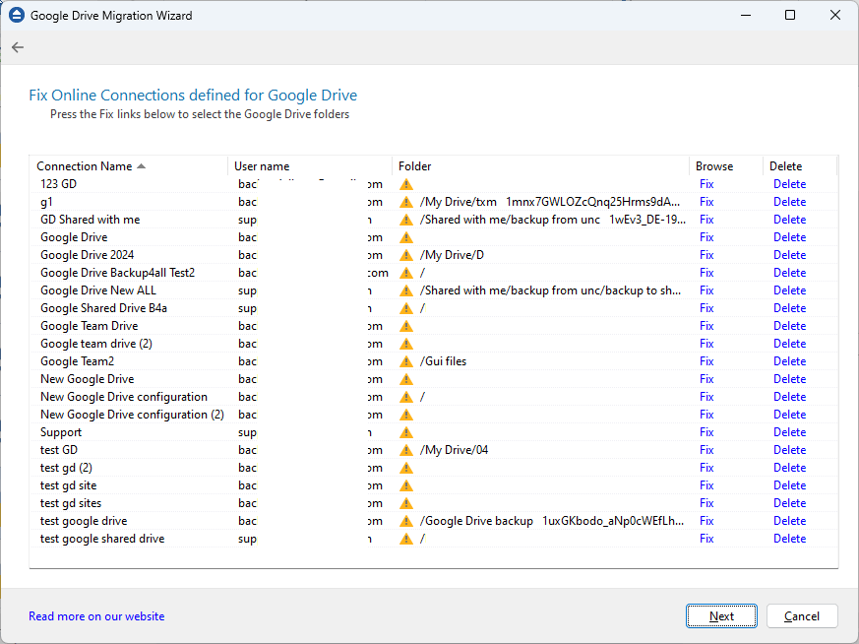859x644 pixels.
Task: Click the warning icon on the Support row
Action: pos(406,431)
